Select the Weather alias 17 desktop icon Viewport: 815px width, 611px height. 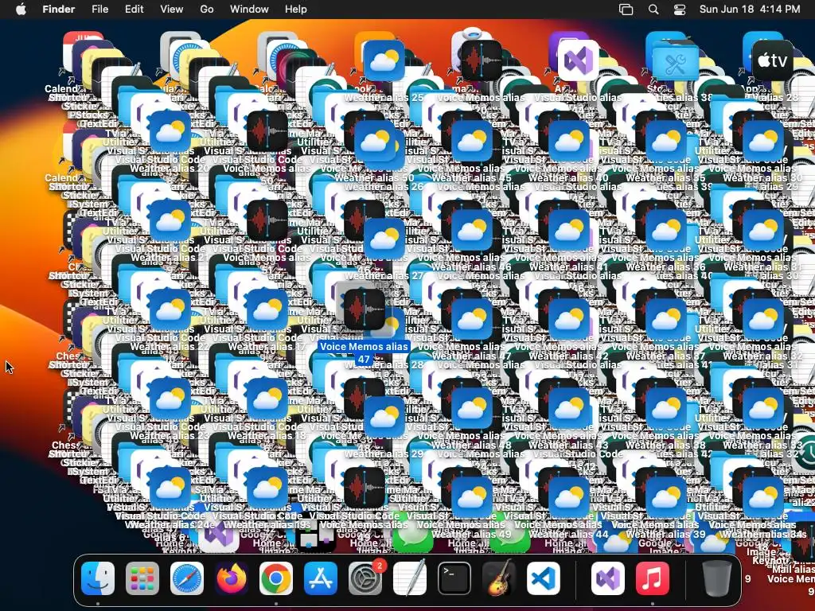tap(267, 309)
